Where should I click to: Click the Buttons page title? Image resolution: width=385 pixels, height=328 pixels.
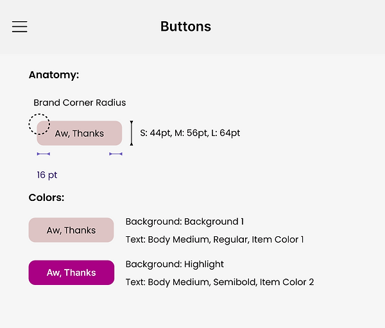185,26
